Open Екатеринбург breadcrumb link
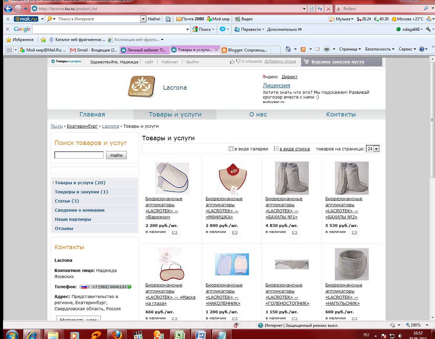This screenshot has width=435, height=339. (82, 126)
